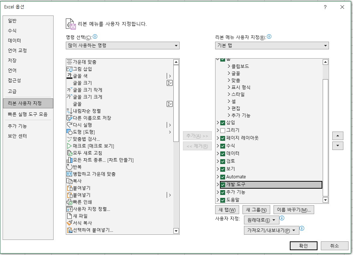Screen dimensions: 353x255
Task: Click the 내림차순 정렬 icon
Action: [x=69, y=111]
